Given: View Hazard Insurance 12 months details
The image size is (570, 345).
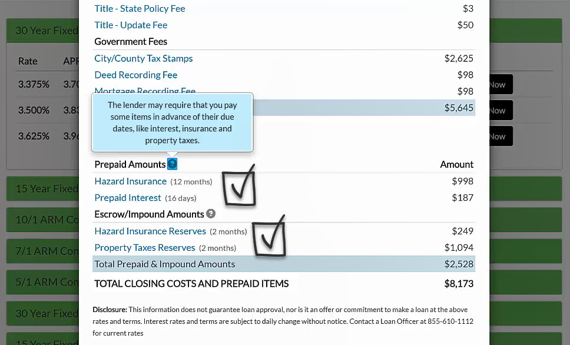Looking at the screenshot, I should (131, 181).
